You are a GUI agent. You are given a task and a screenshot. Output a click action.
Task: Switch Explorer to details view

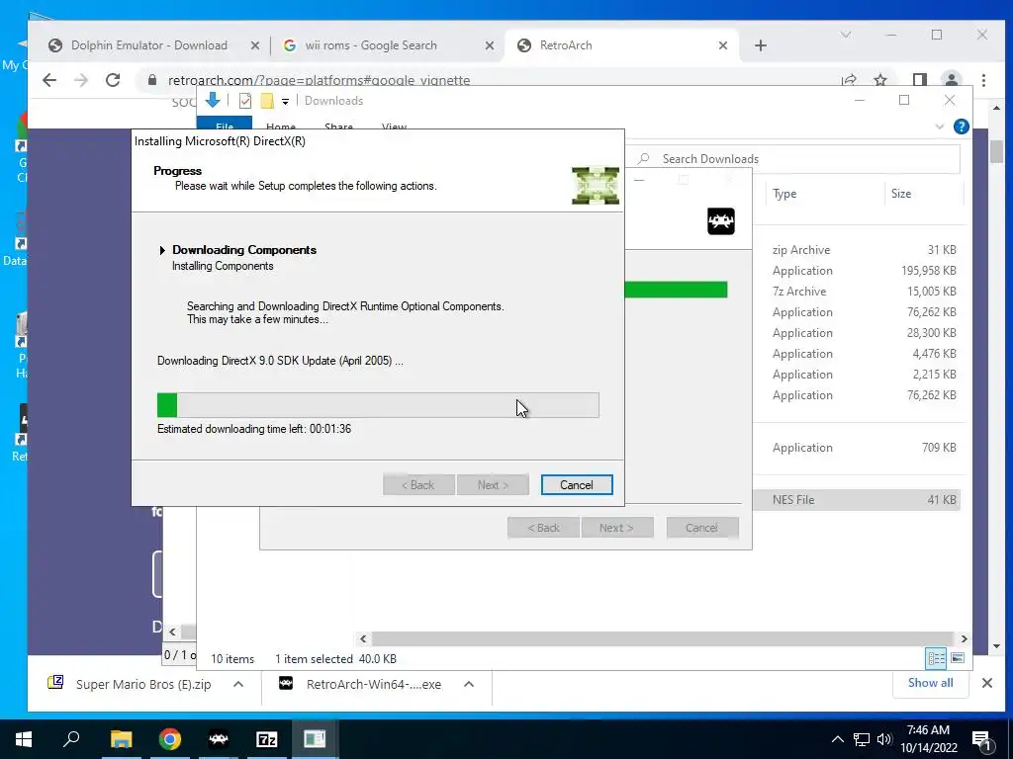pyautogui.click(x=936, y=658)
